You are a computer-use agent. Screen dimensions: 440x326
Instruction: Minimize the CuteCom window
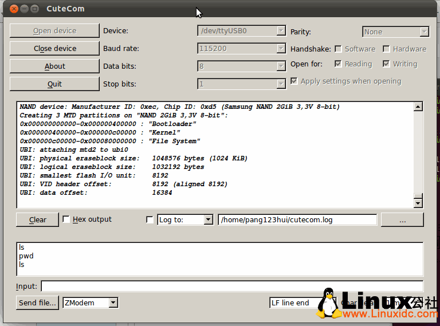(x=25, y=9)
